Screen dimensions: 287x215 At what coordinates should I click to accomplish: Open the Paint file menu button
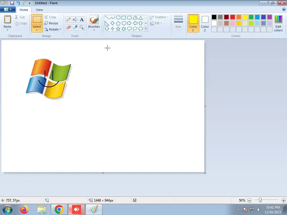(8, 9)
